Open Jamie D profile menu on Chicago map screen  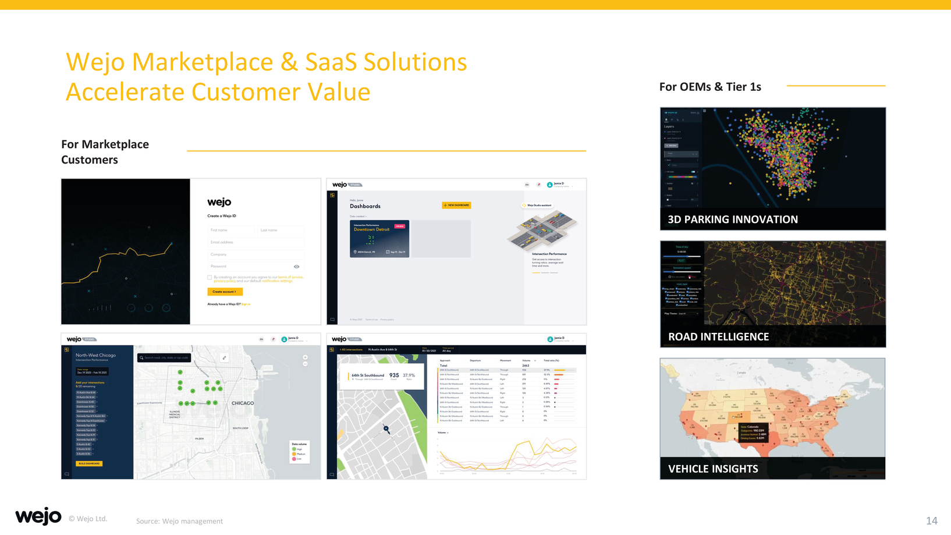[295, 339]
